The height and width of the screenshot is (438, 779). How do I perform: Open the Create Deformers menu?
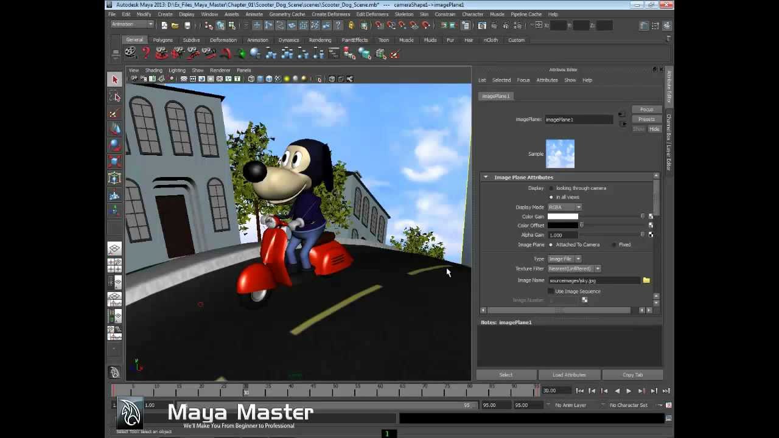(x=331, y=14)
